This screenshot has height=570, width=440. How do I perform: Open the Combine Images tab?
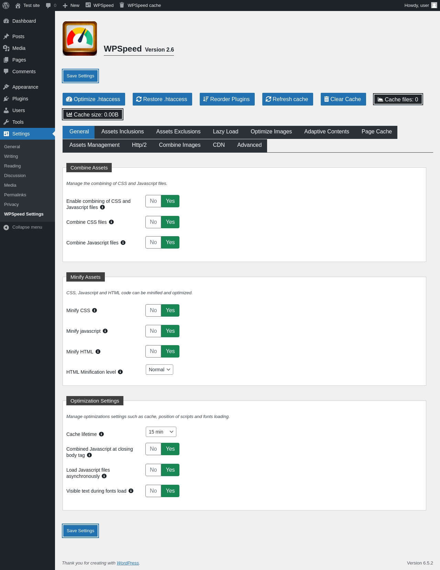[x=180, y=145]
